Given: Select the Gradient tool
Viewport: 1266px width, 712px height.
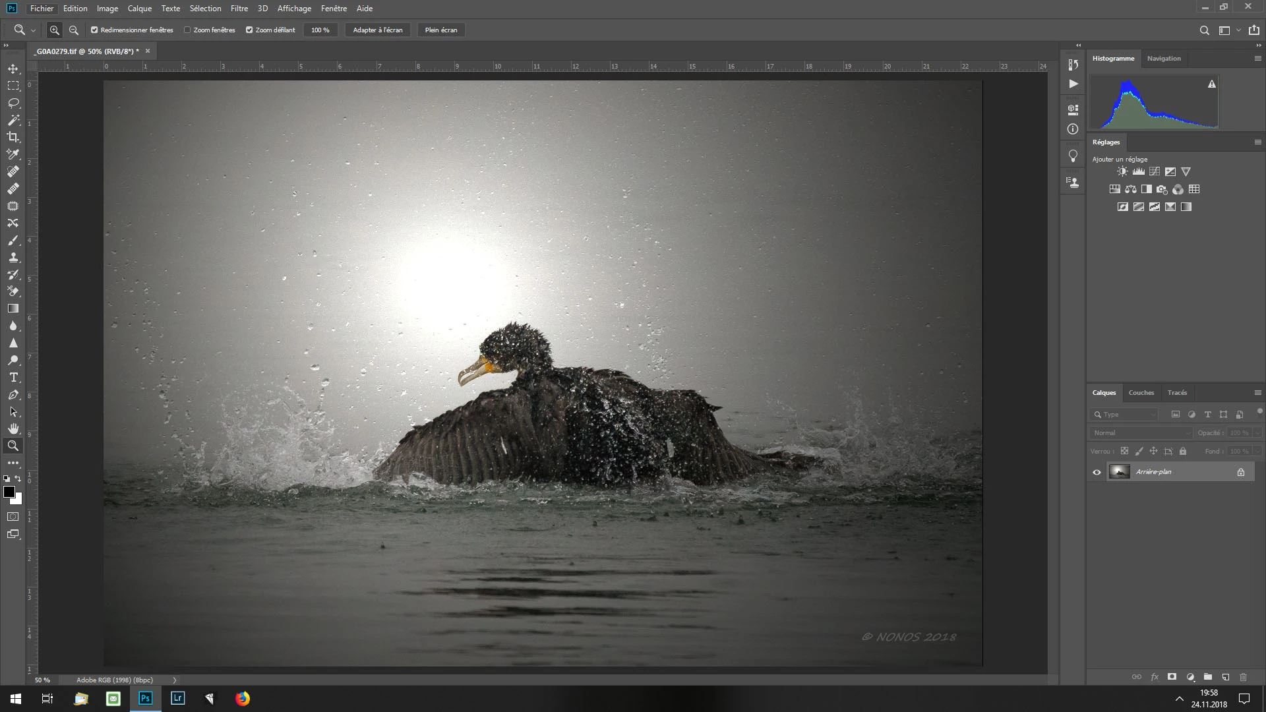Looking at the screenshot, I should 13,309.
